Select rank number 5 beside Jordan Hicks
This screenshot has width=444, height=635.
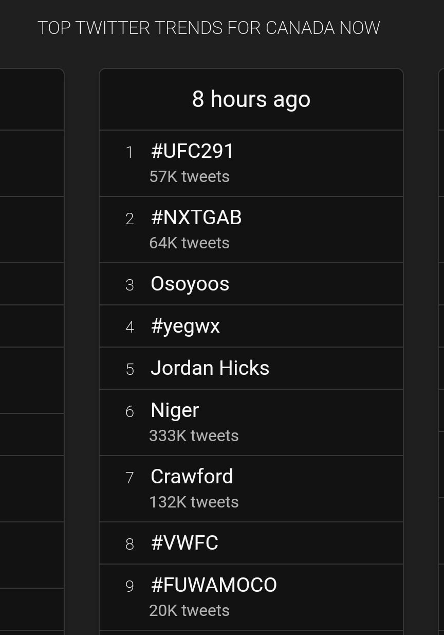point(129,369)
